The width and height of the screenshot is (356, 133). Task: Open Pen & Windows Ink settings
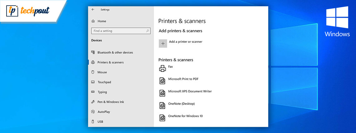coord(111,102)
